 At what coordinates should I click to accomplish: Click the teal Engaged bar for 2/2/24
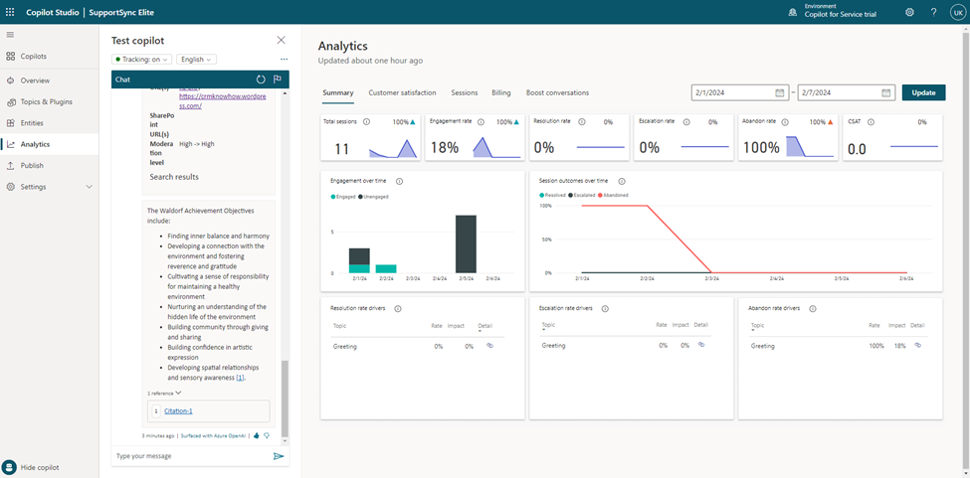[386, 268]
